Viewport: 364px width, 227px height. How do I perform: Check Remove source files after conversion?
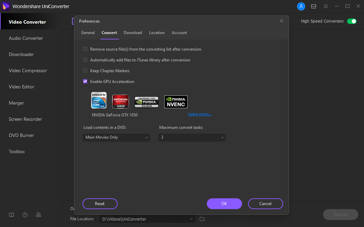point(85,49)
